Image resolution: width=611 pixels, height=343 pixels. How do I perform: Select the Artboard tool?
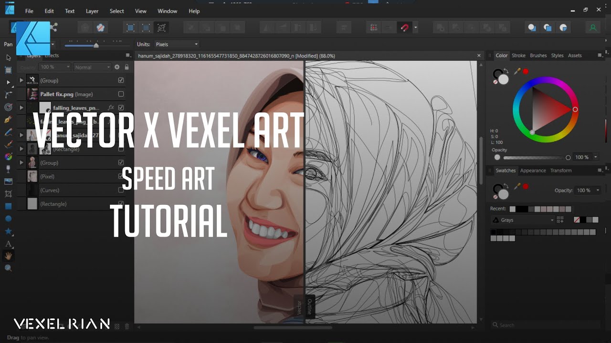click(8, 70)
